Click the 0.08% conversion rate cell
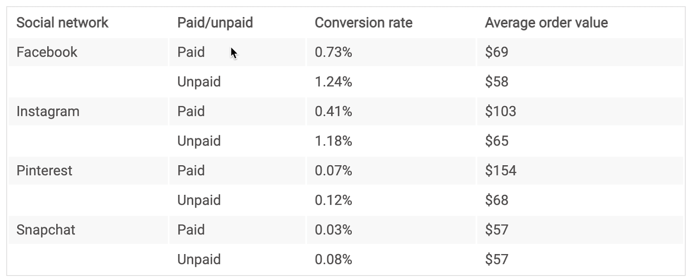Viewport: 688px width, 279px height. 333,259
